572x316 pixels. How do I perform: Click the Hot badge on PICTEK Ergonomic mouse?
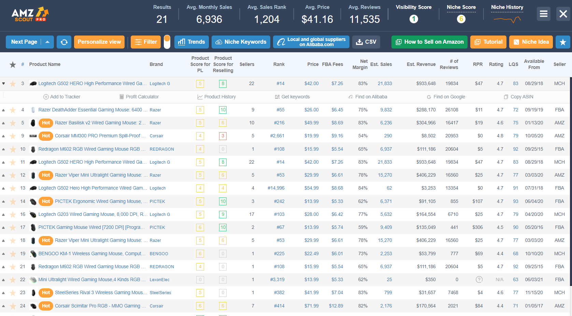click(46, 202)
